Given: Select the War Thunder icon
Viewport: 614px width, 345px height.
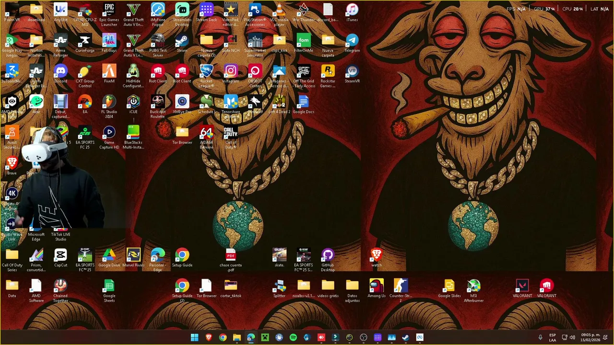Looking at the screenshot, I should [x=304, y=13].
